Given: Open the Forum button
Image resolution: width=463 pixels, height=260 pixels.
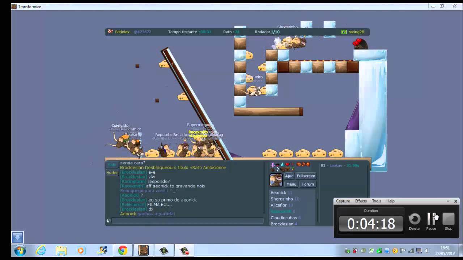Looking at the screenshot, I should 308,184.
